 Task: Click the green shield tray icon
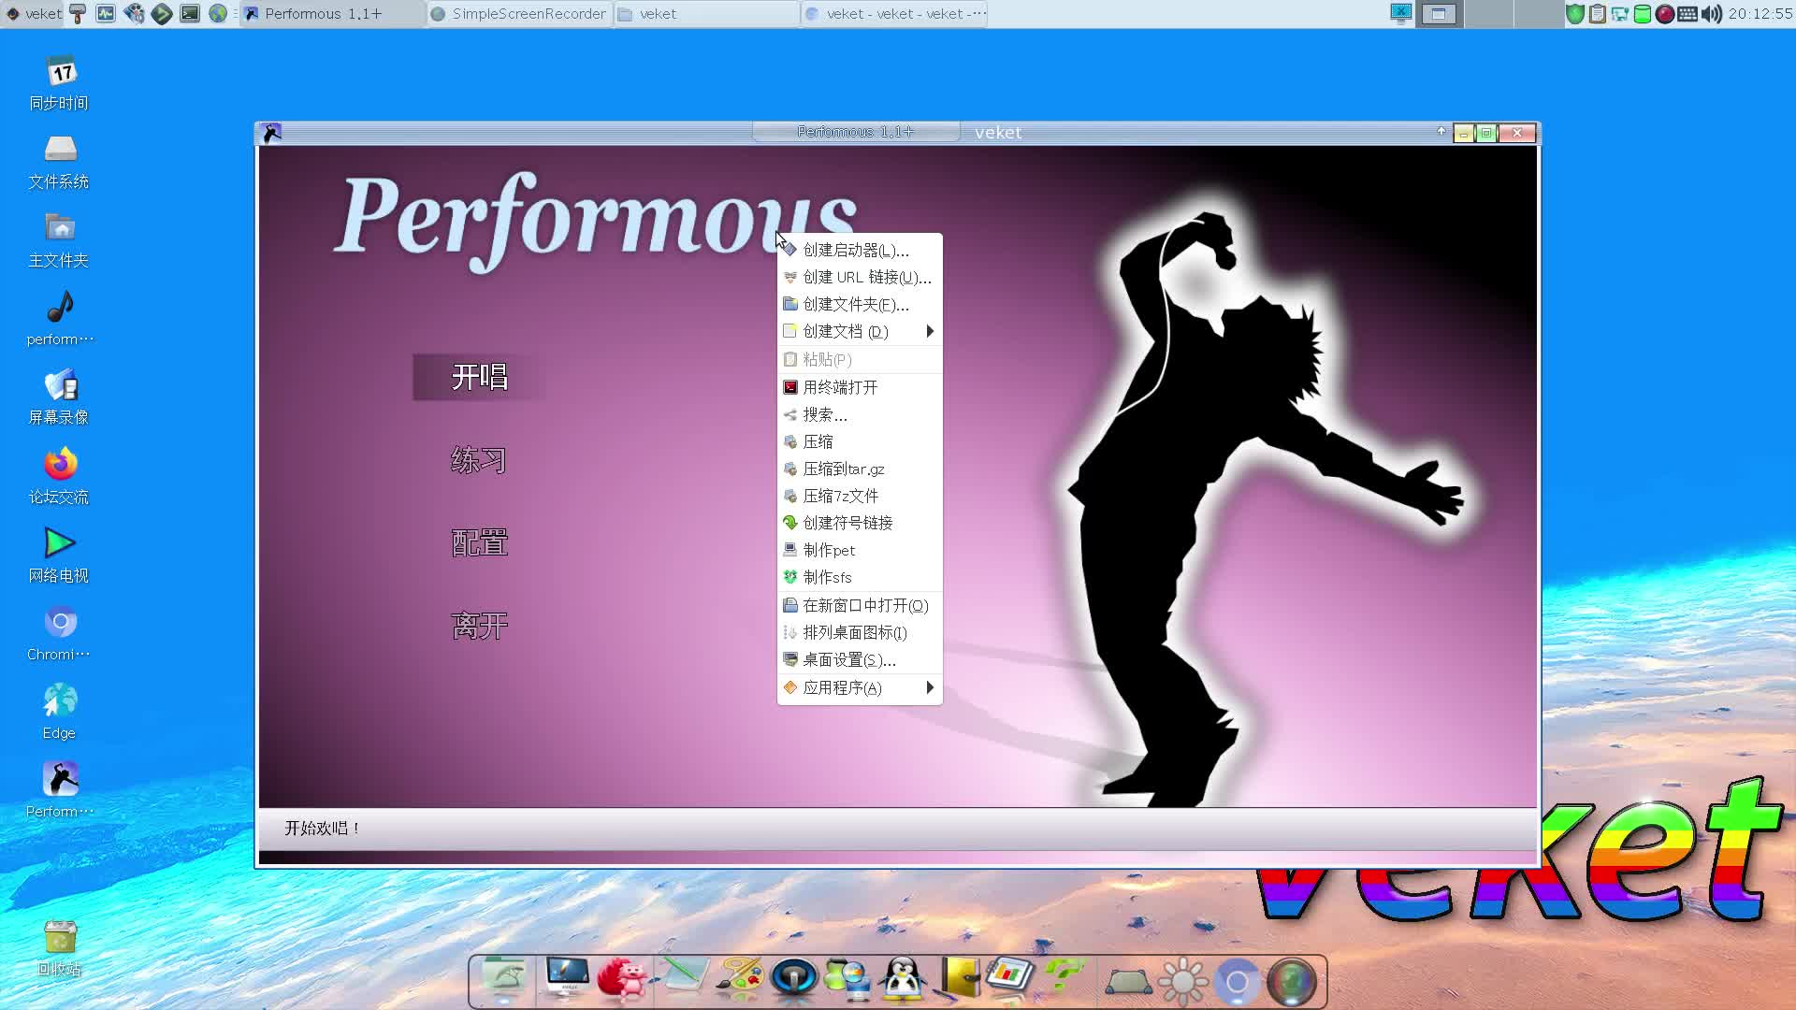point(1575,13)
